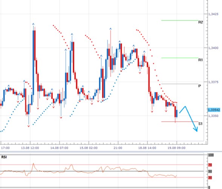This screenshot has height=189, width=222.
Task: Select the red S1 support line
Action: click(180, 122)
